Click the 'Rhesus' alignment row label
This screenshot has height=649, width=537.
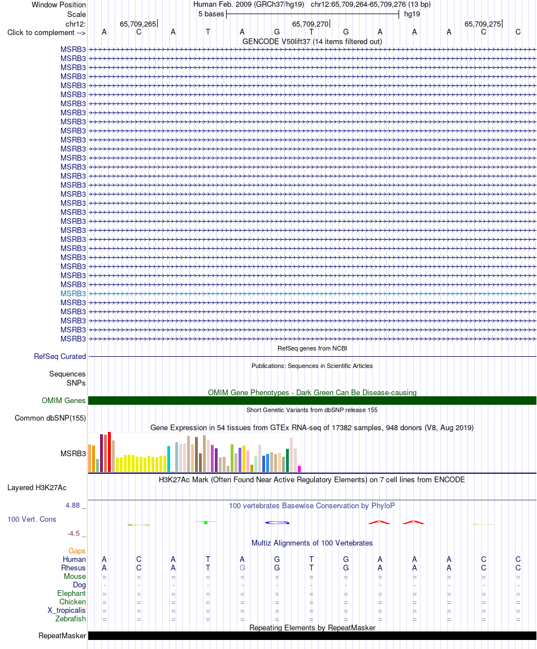pos(73,568)
